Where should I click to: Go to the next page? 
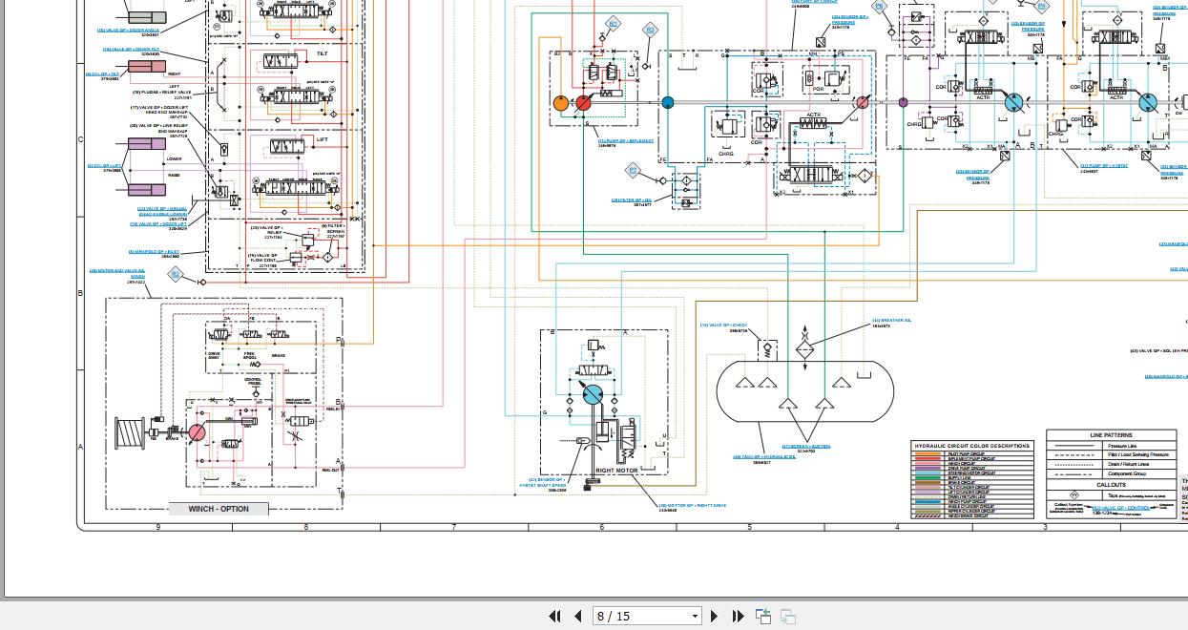click(715, 616)
